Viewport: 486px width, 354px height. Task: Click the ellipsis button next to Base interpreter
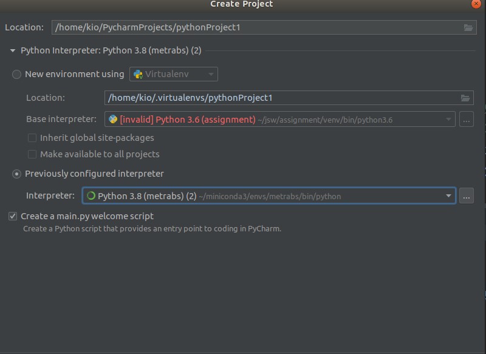[466, 119]
